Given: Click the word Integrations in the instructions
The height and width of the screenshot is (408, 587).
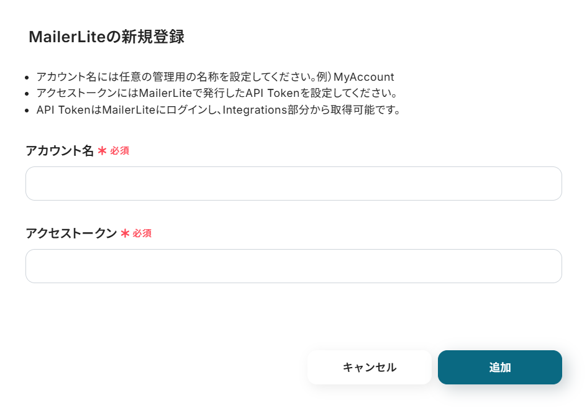Looking at the screenshot, I should tap(252, 111).
